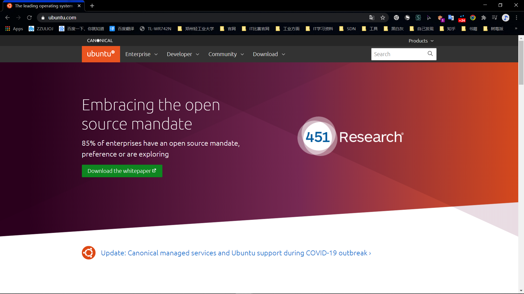
Task: Click the Ubuntu logo home button
Action: [x=101, y=54]
